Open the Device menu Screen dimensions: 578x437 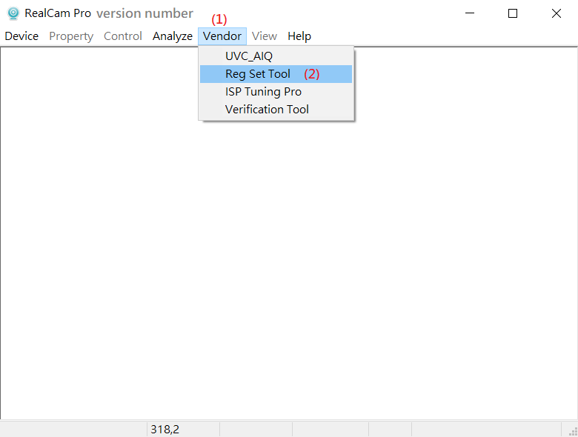pyautogui.click(x=21, y=36)
